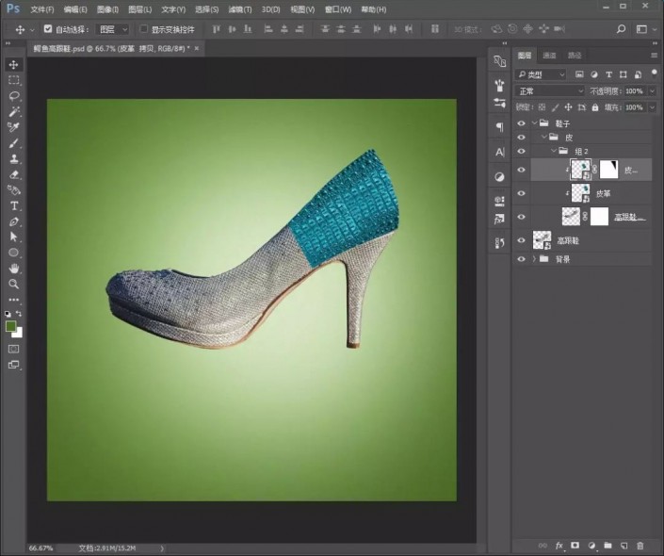This screenshot has height=556, width=664.
Task: Switch to the 路径 paths tab
Action: tap(575, 56)
